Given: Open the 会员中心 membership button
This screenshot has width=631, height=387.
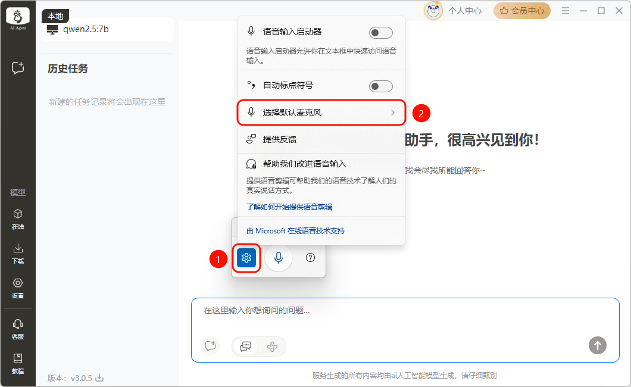Looking at the screenshot, I should pos(521,11).
